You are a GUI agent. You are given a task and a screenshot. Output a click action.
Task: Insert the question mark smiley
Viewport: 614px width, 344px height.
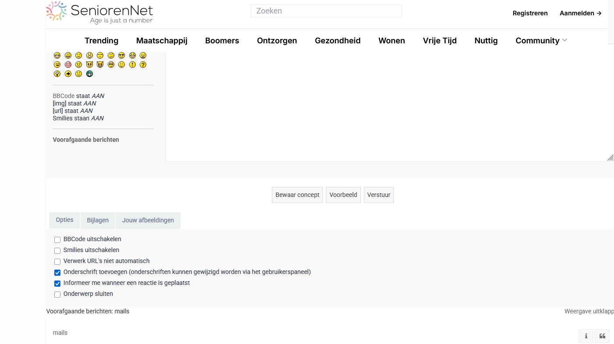tap(143, 65)
